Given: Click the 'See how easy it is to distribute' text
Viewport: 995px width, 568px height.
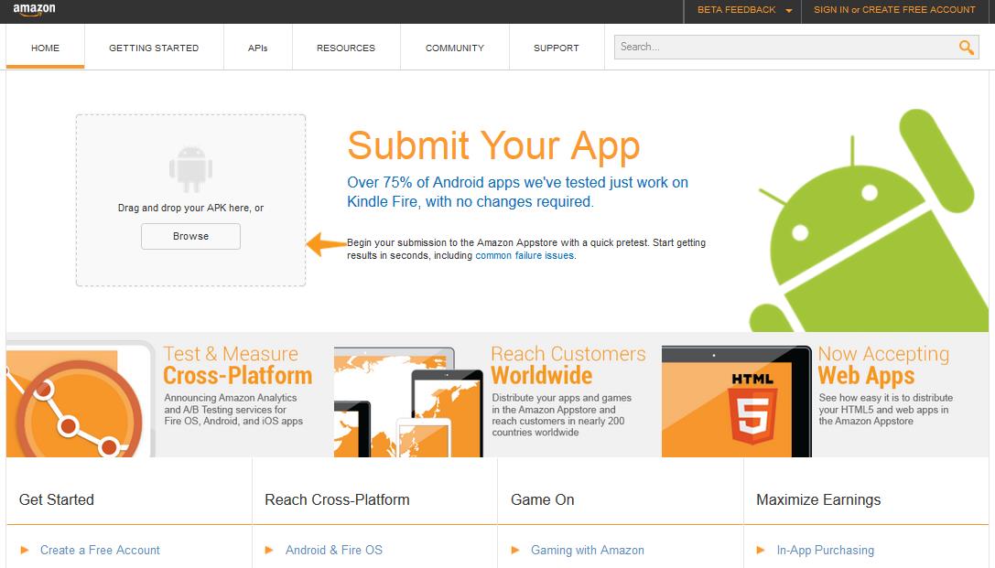Looking at the screenshot, I should coord(886,409).
